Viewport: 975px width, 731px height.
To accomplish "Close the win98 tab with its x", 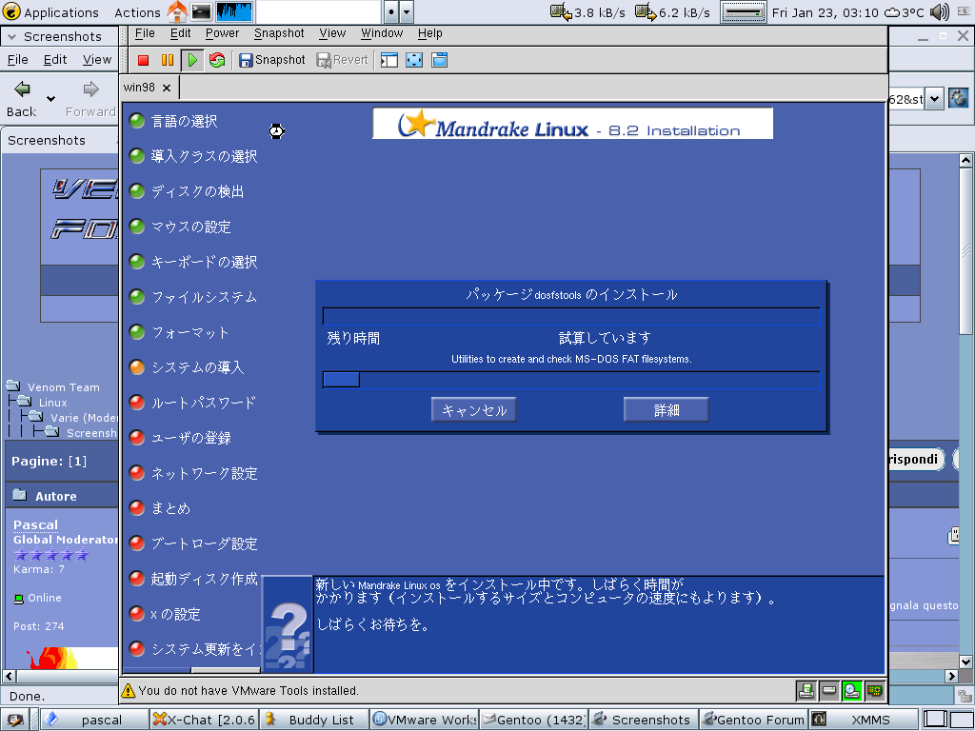I will 167,89.
